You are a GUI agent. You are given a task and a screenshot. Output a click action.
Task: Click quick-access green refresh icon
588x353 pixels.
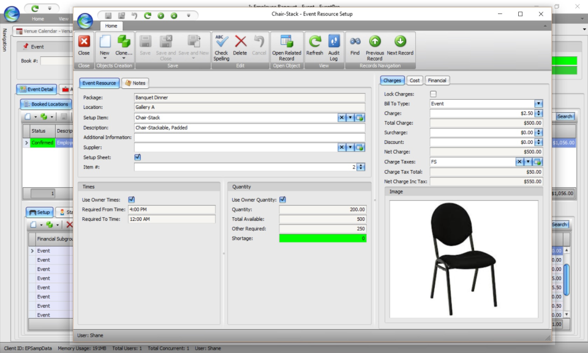coord(148,15)
